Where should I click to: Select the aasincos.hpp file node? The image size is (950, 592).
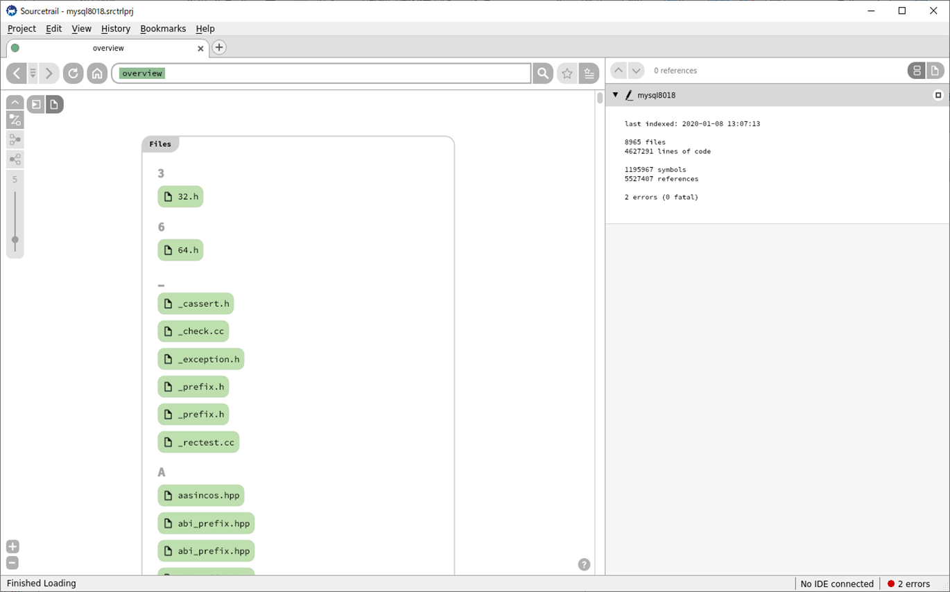201,496
